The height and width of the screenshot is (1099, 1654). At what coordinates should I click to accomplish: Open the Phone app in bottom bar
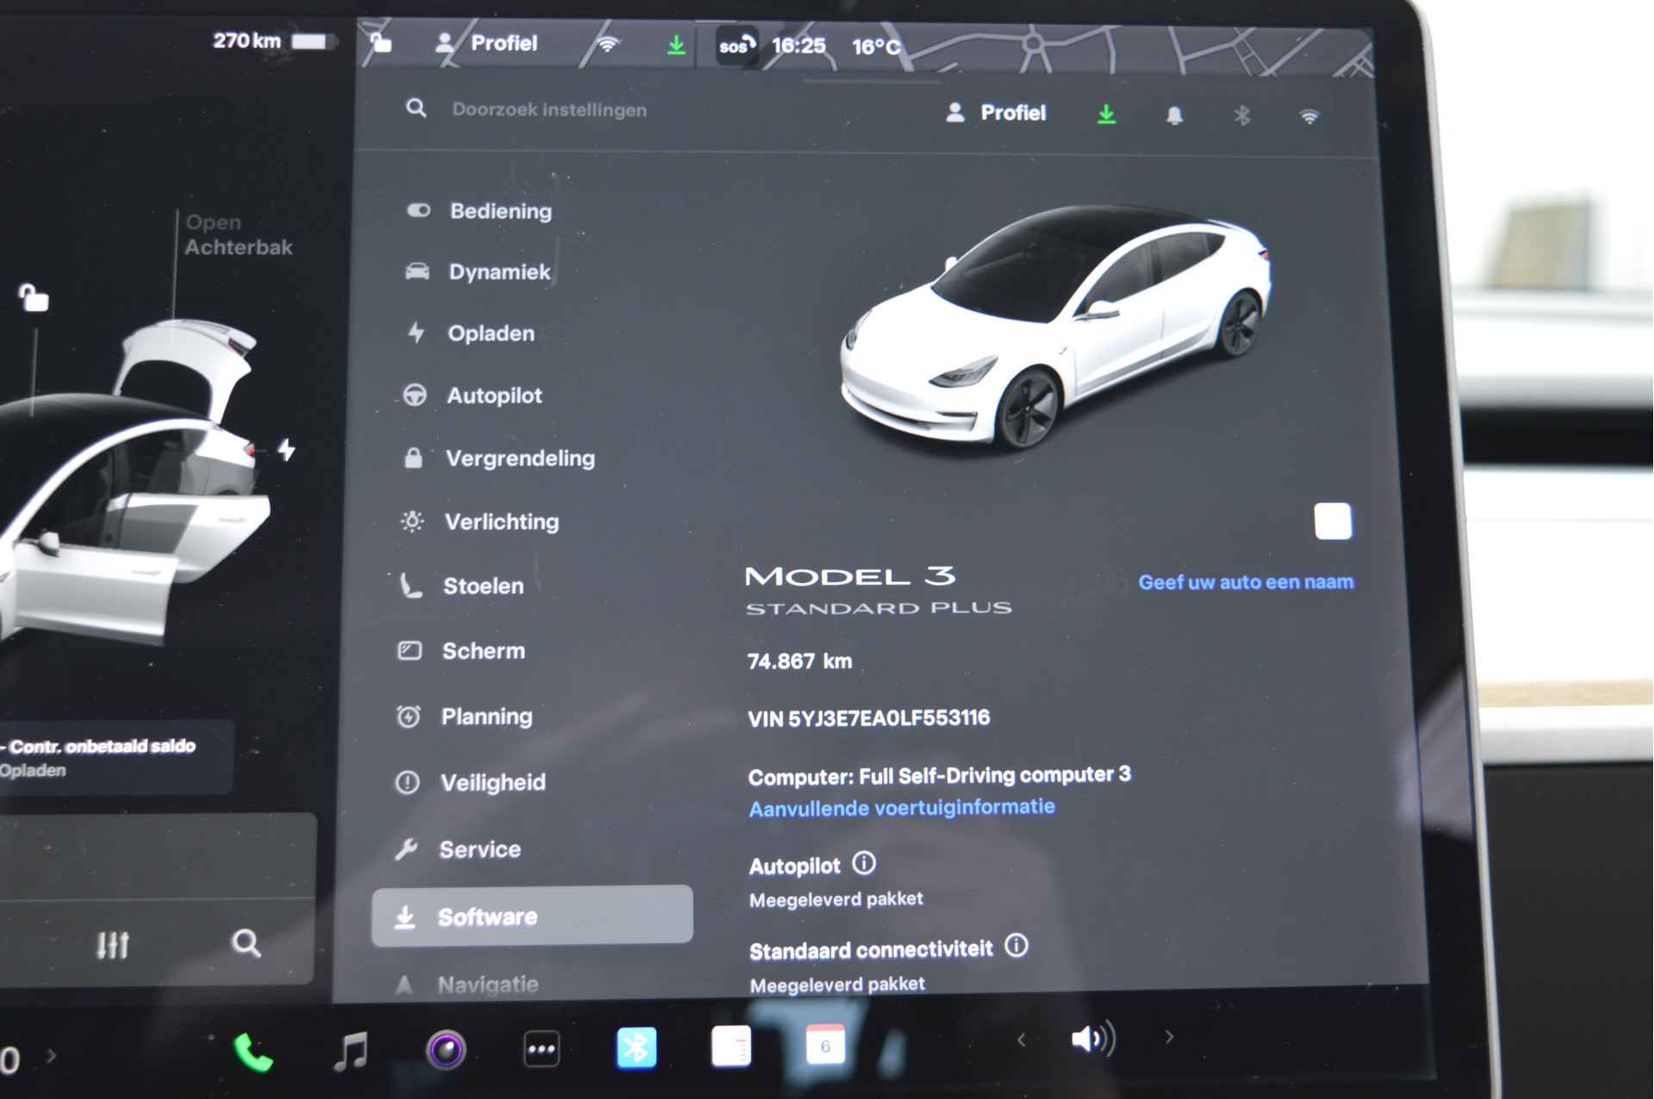tap(253, 1052)
